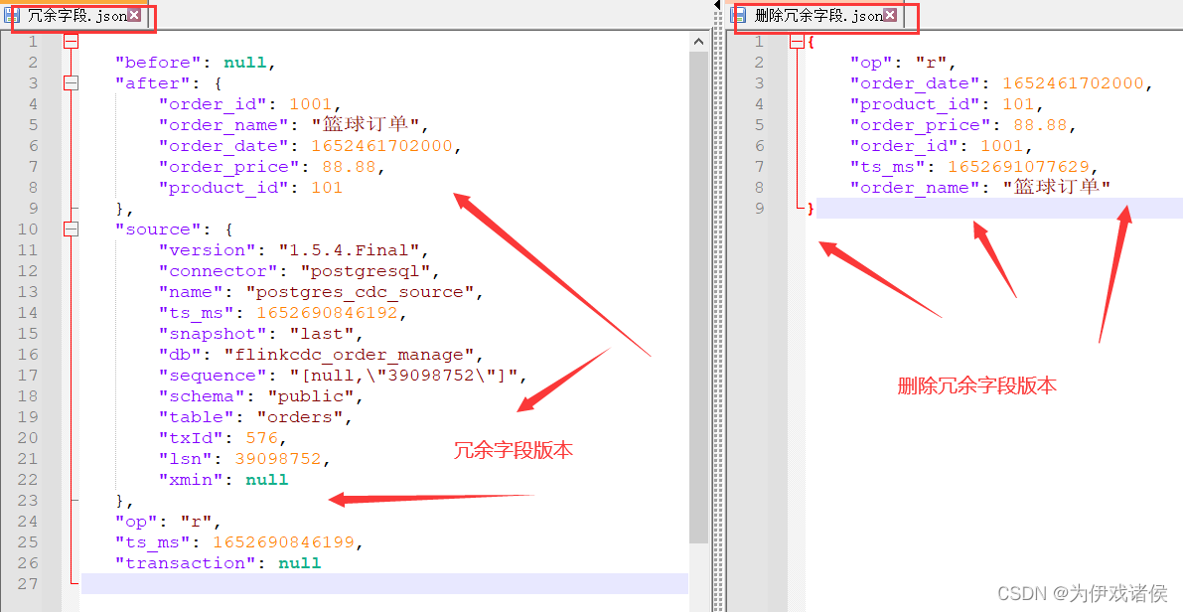Click "product_id": 101 in right pane

point(947,104)
